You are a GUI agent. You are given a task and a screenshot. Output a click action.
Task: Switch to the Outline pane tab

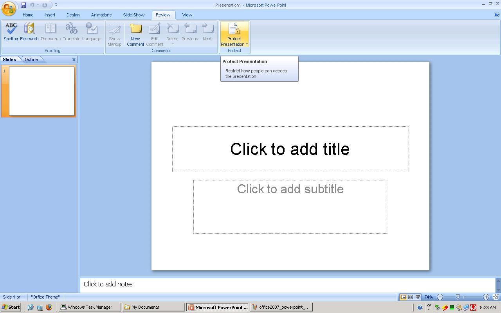[x=31, y=59]
